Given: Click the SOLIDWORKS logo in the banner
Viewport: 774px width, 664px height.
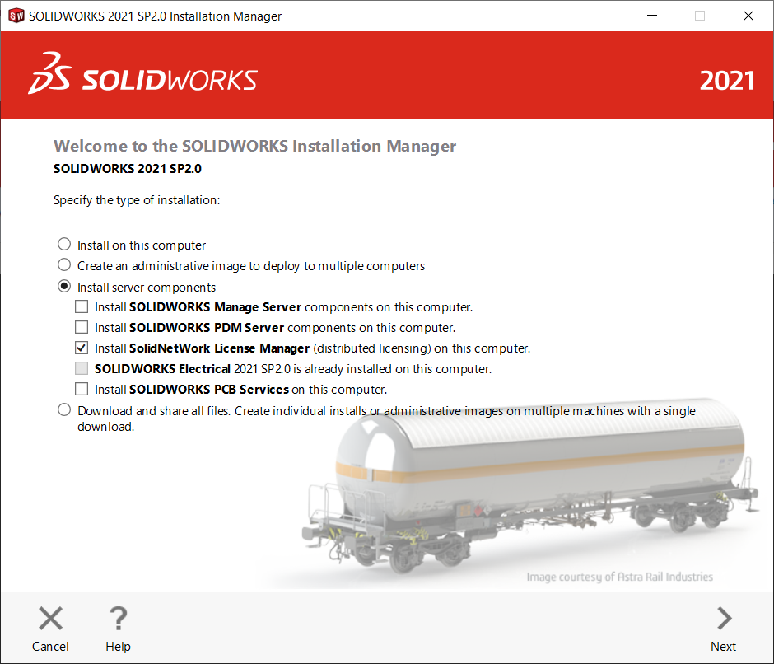Looking at the screenshot, I should [165, 80].
